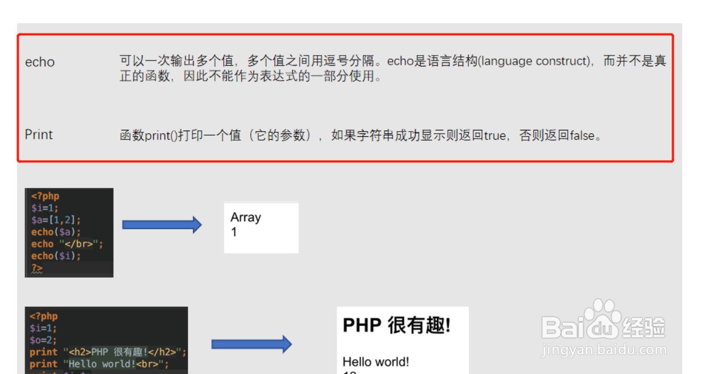Select the echo row label

[x=39, y=62]
